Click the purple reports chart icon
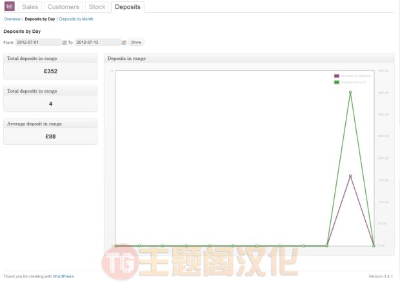The height and width of the screenshot is (282, 400). [10, 6]
